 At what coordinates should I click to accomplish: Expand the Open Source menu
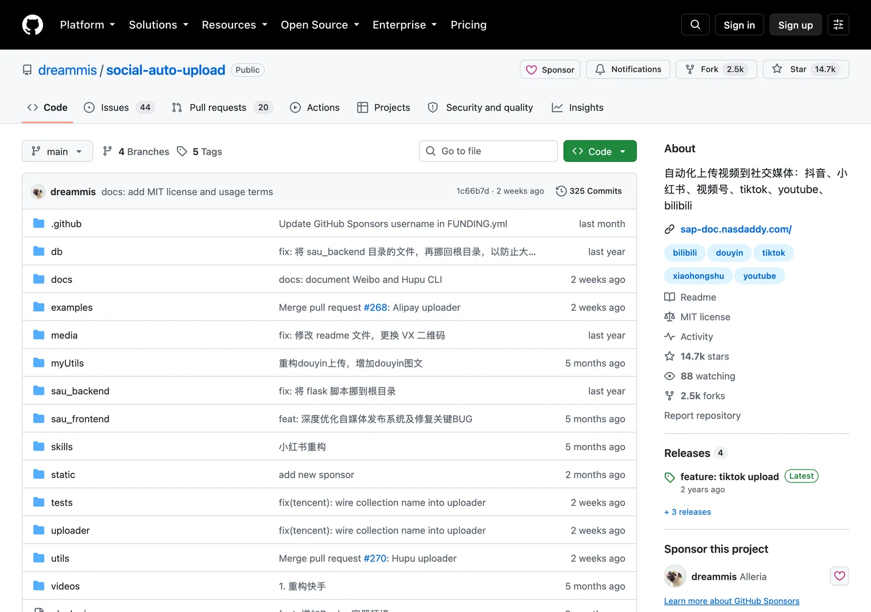(x=320, y=25)
